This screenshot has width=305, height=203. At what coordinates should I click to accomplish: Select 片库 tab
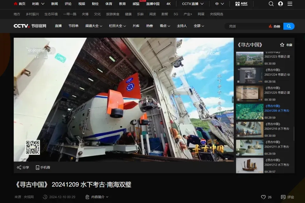click(x=136, y=26)
